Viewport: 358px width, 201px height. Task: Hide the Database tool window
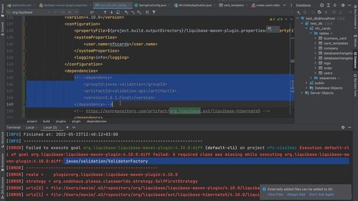tap(350, 5)
